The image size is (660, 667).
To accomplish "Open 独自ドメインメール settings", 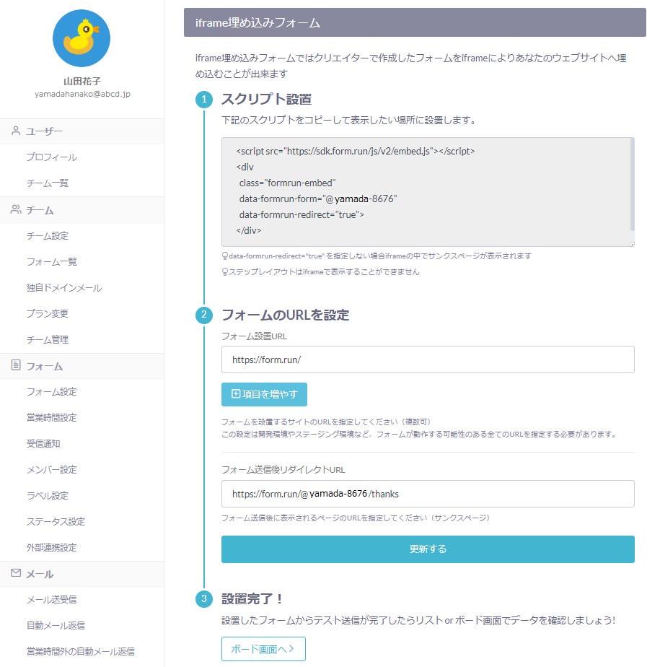I will (63, 288).
